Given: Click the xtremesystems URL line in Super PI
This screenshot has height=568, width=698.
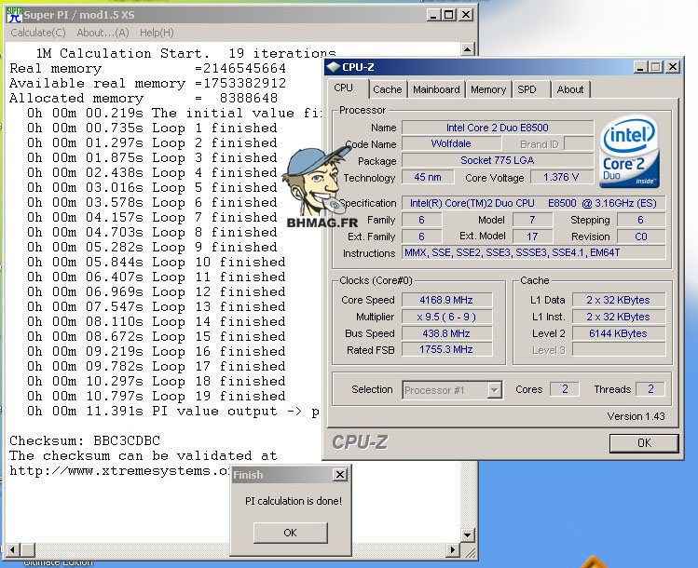Looking at the screenshot, I should [120, 470].
